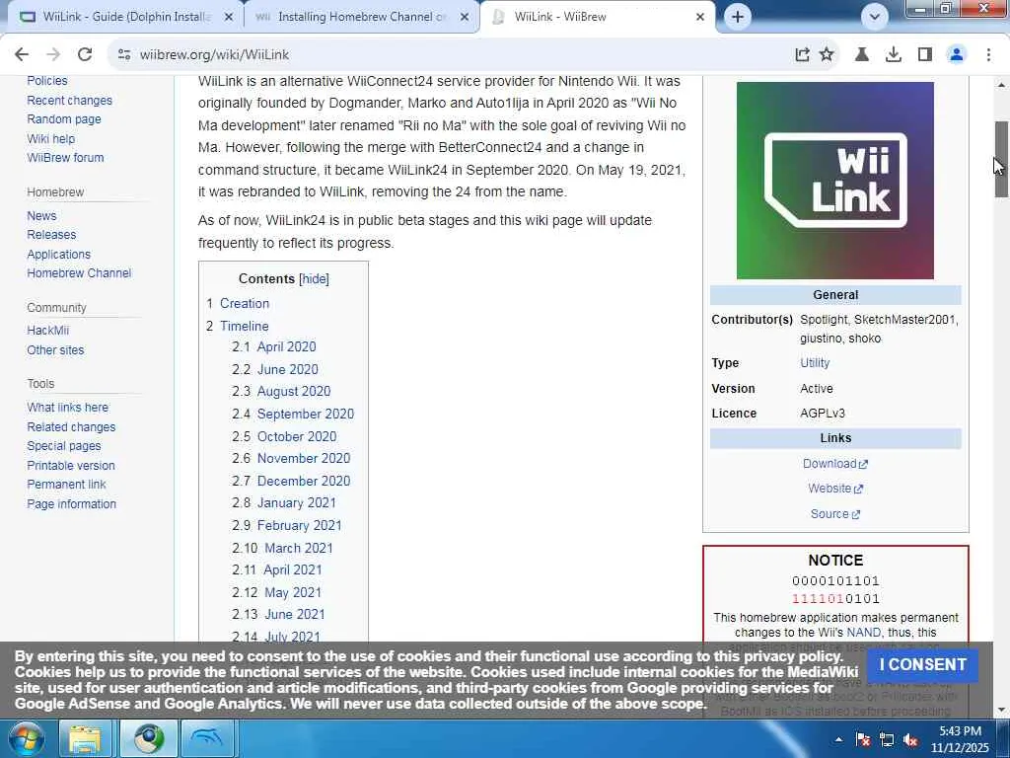Open Special pages link

tap(64, 446)
